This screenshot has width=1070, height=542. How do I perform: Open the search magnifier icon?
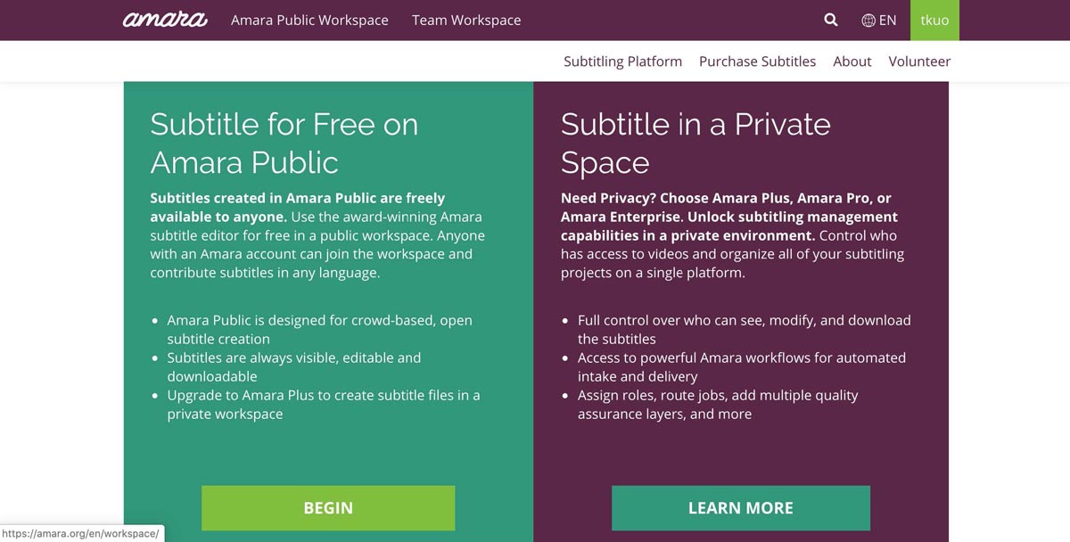tap(831, 20)
